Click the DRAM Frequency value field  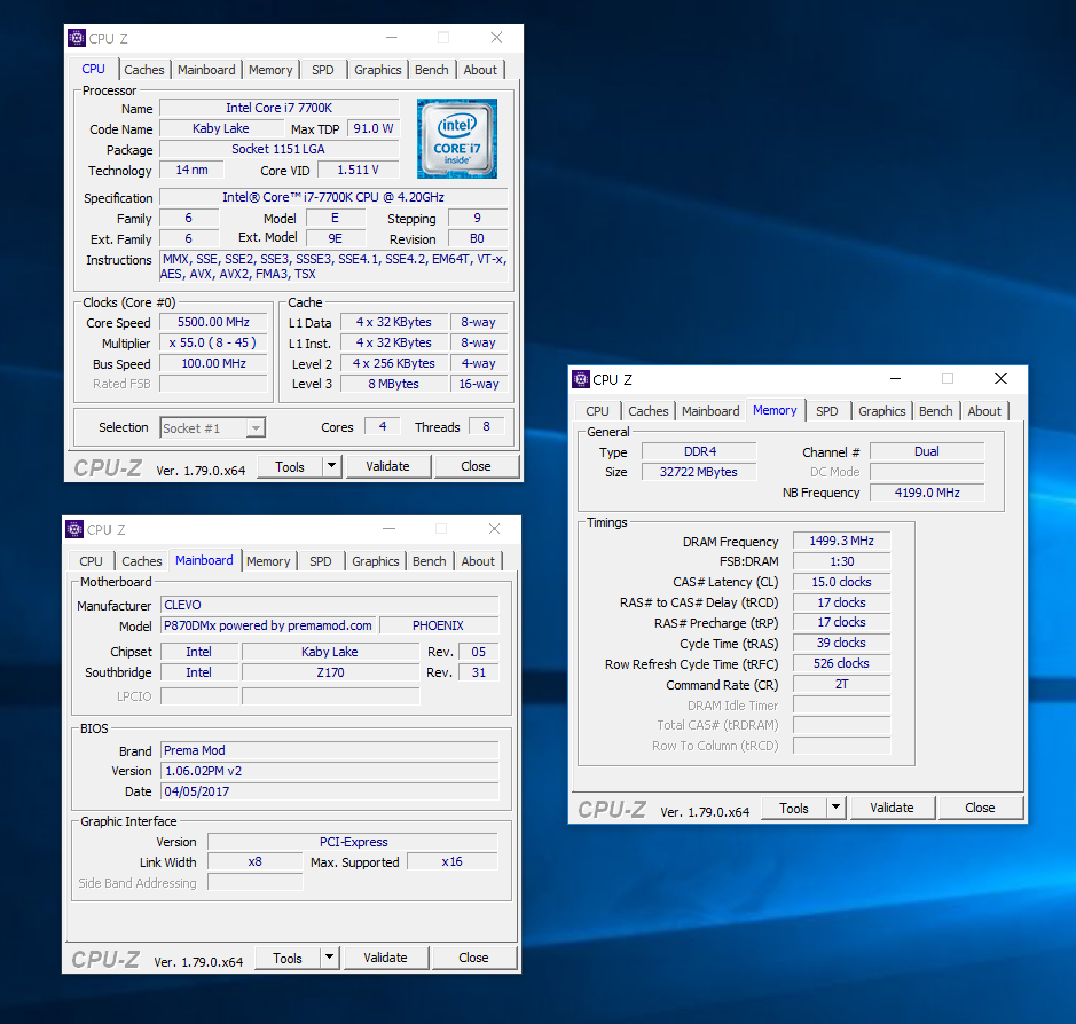[x=841, y=541]
